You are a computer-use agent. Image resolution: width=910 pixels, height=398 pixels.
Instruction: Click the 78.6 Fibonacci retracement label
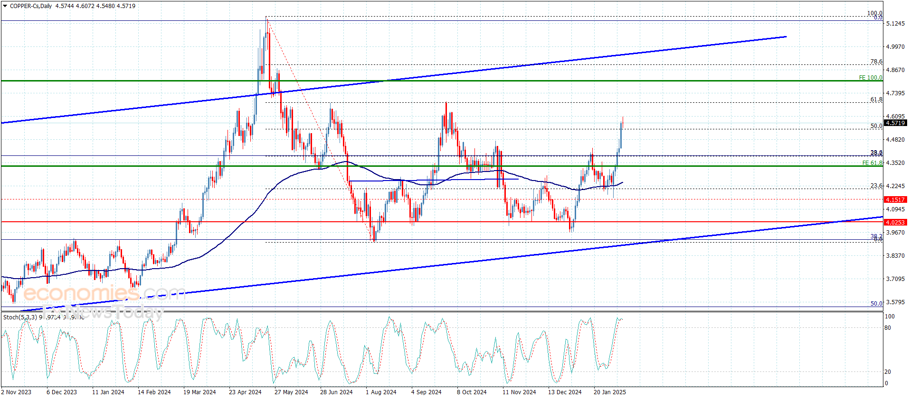(876, 62)
